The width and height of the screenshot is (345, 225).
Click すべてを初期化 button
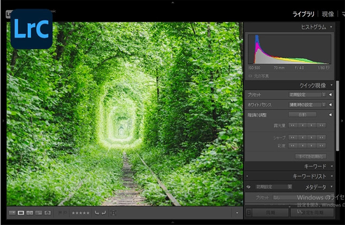click(311, 156)
